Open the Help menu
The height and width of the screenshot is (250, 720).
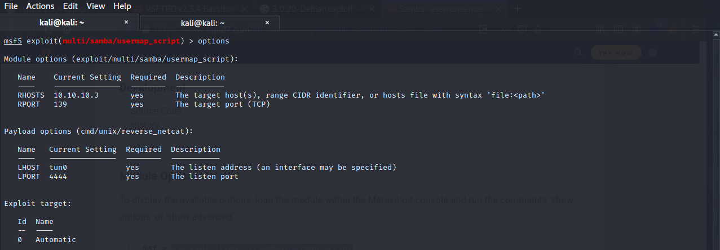(x=122, y=6)
